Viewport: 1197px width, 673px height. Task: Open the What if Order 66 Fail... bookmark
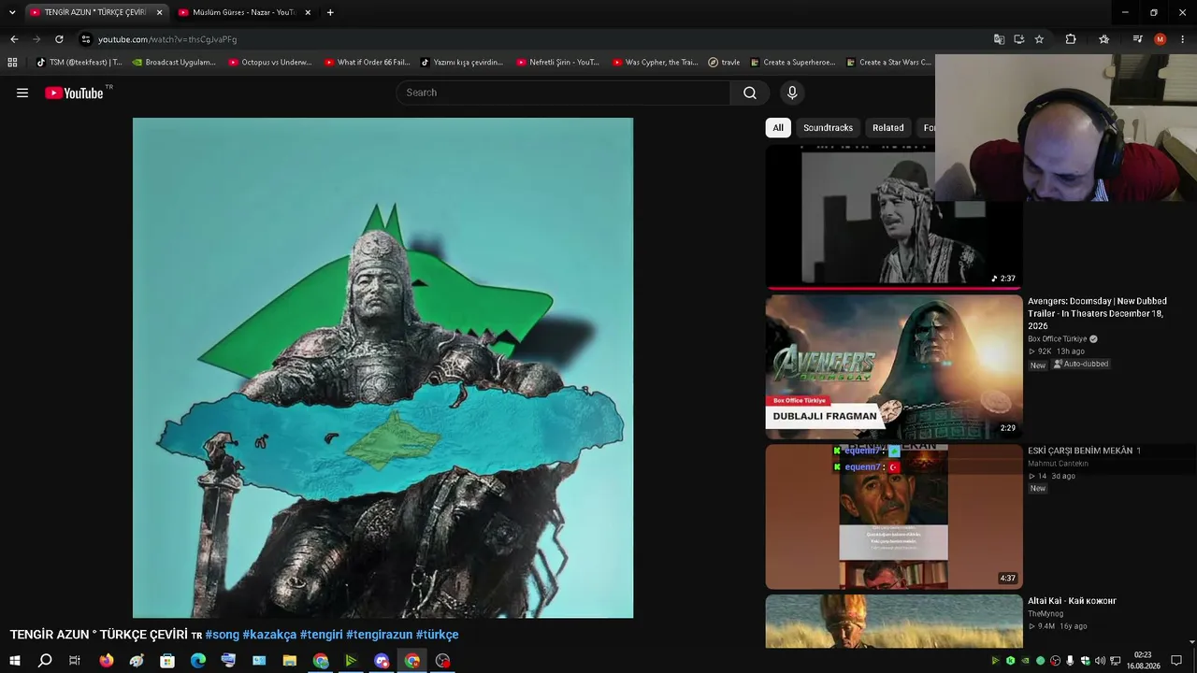367,63
